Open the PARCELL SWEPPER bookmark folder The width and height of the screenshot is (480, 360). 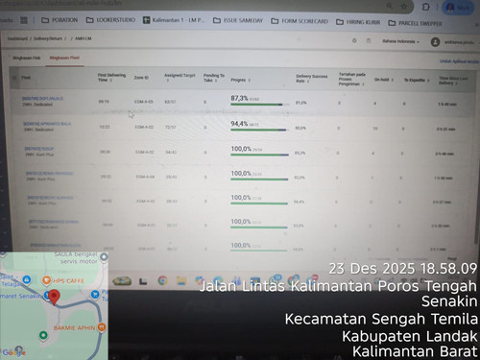click(x=415, y=23)
